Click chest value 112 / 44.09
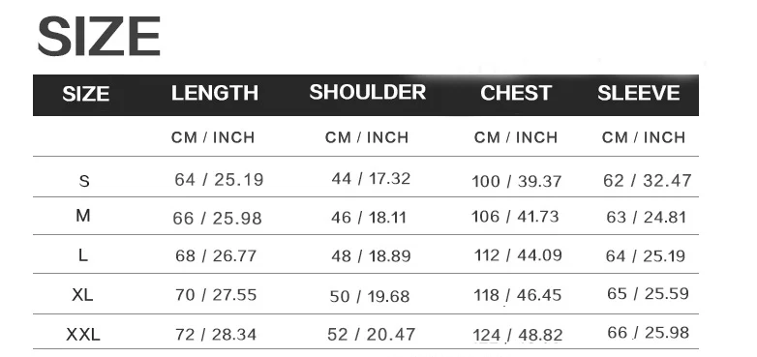 [518, 254]
